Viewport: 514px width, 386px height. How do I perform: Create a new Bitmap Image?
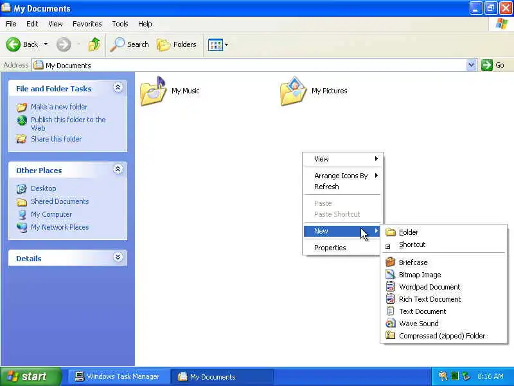point(443,275)
